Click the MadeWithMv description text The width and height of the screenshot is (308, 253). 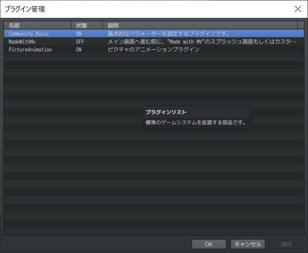click(202, 42)
